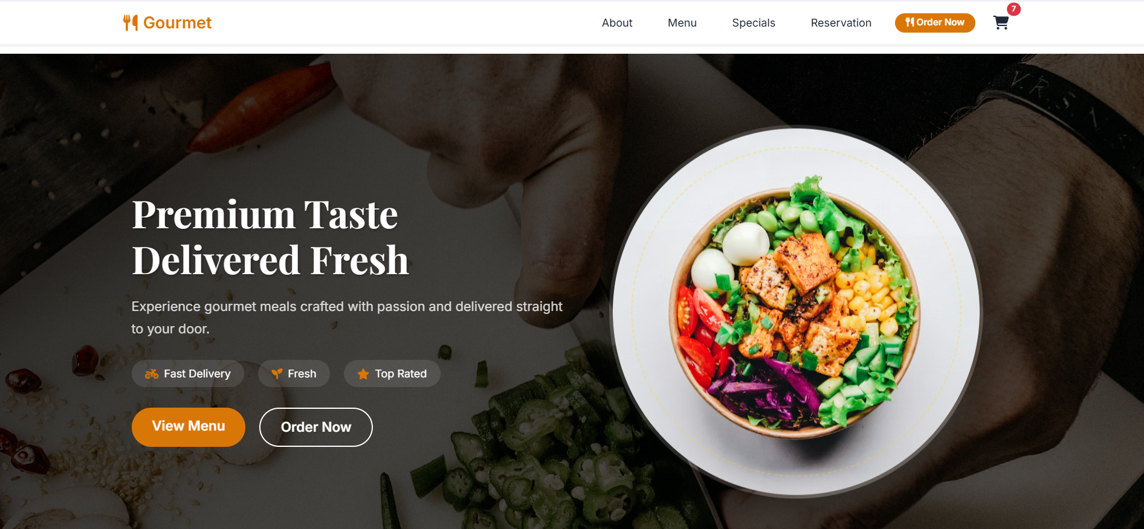The image size is (1144, 529).
Task: Click the seedling Fresh icon
Action: click(x=277, y=374)
